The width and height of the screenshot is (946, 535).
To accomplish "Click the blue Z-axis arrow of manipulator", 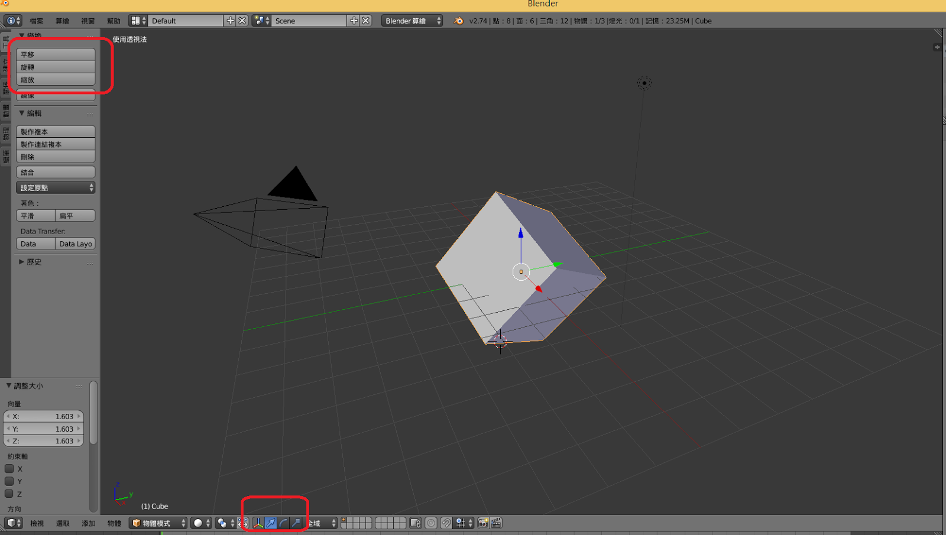I will click(x=521, y=234).
